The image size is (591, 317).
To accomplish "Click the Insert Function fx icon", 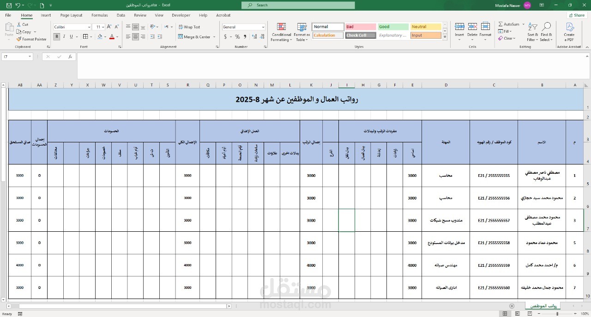I will point(70,57).
